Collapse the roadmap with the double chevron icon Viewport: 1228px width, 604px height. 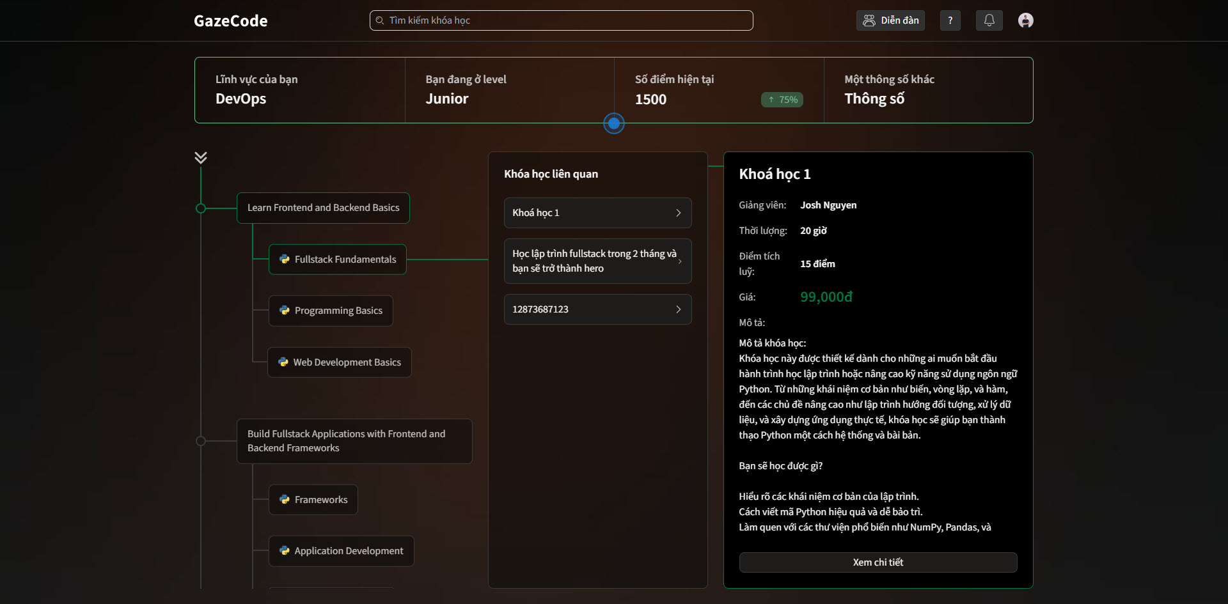[x=201, y=157]
